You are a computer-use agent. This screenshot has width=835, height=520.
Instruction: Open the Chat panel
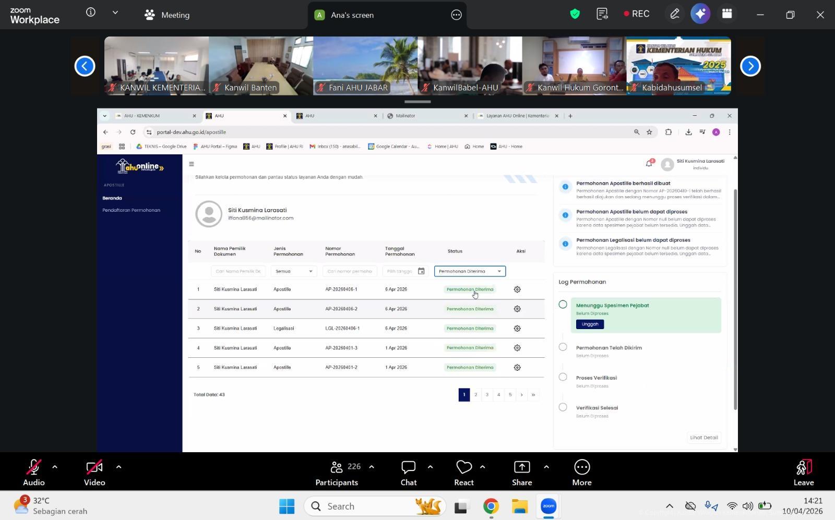pos(408,473)
